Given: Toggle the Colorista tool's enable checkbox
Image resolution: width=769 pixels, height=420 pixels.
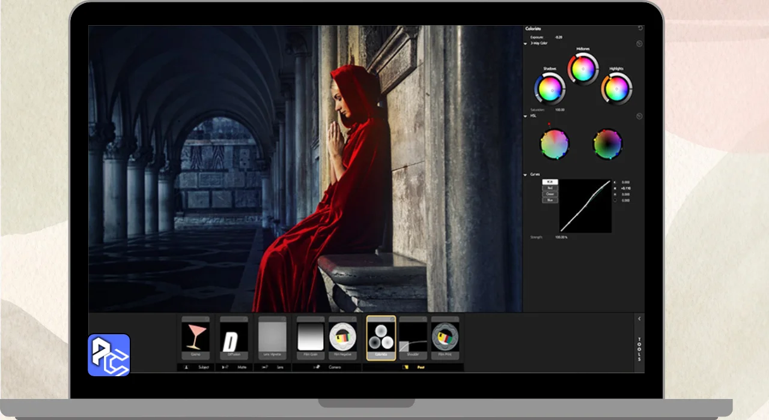Looking at the screenshot, I should coord(392,319).
